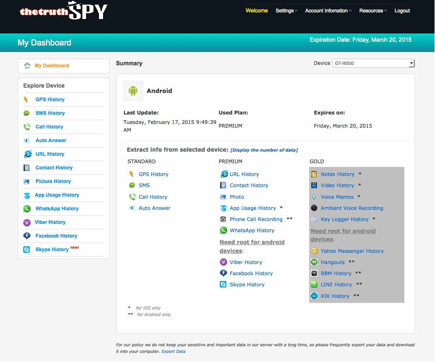Click the App Usage History icon in sidebar

[x=27, y=195]
